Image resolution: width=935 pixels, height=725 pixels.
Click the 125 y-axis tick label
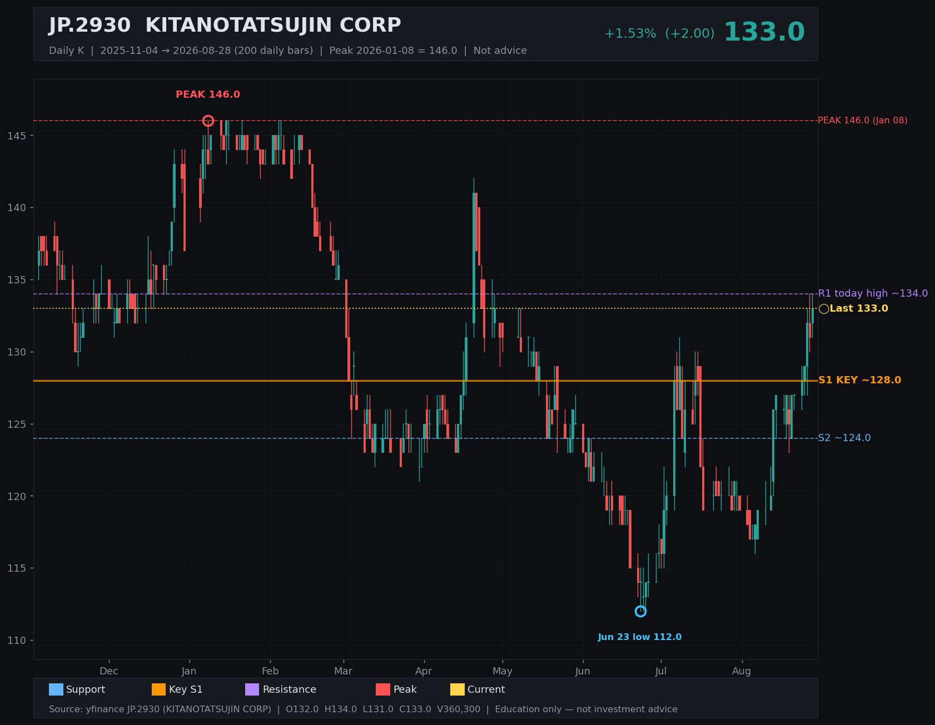tap(16, 424)
